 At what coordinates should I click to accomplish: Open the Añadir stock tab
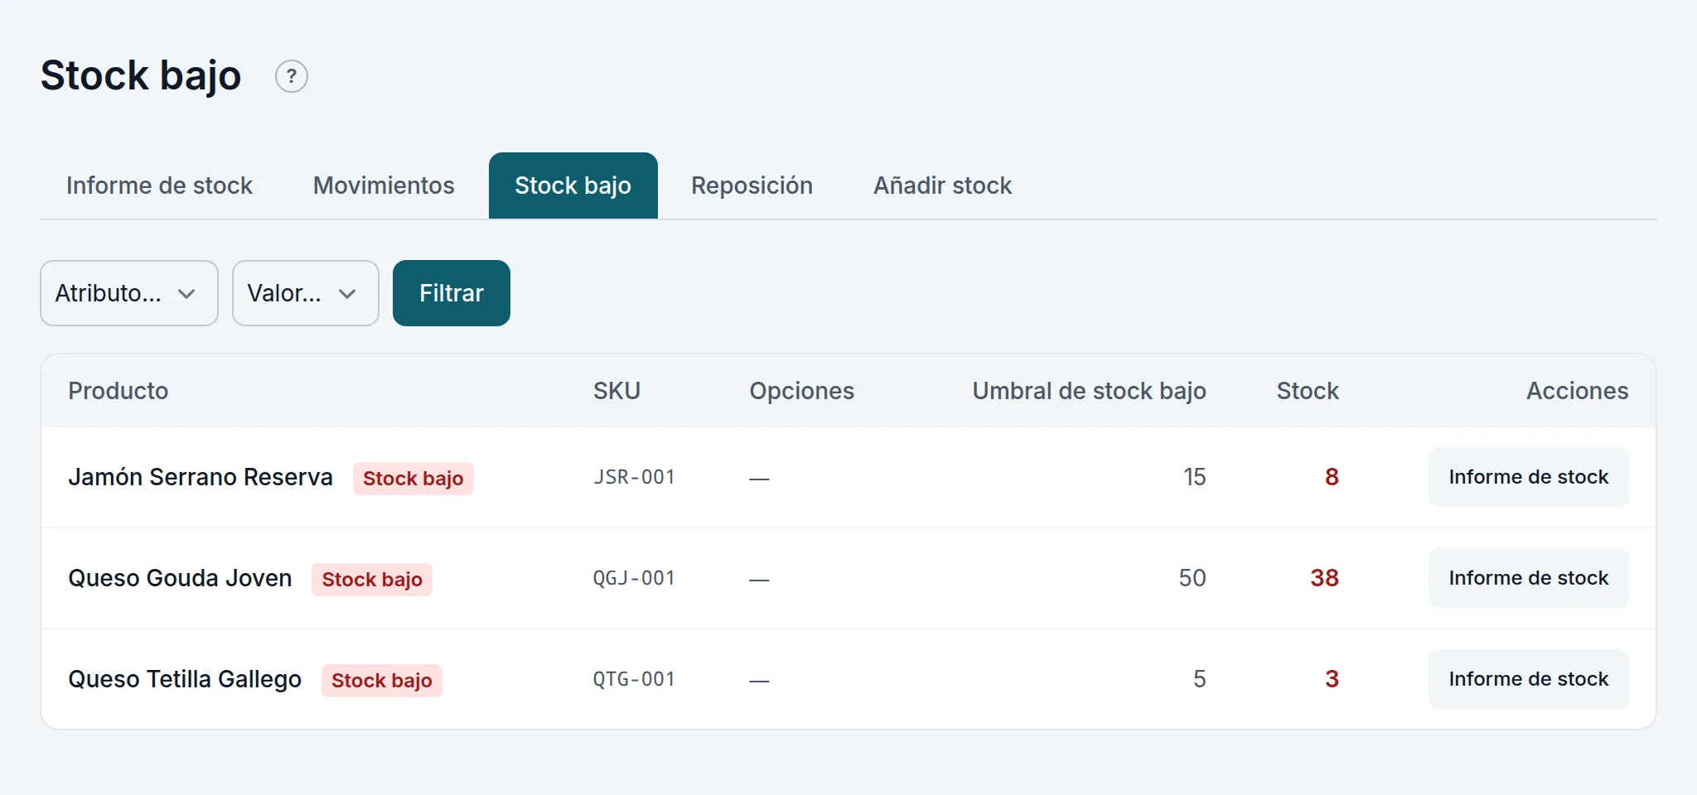pyautogui.click(x=943, y=185)
